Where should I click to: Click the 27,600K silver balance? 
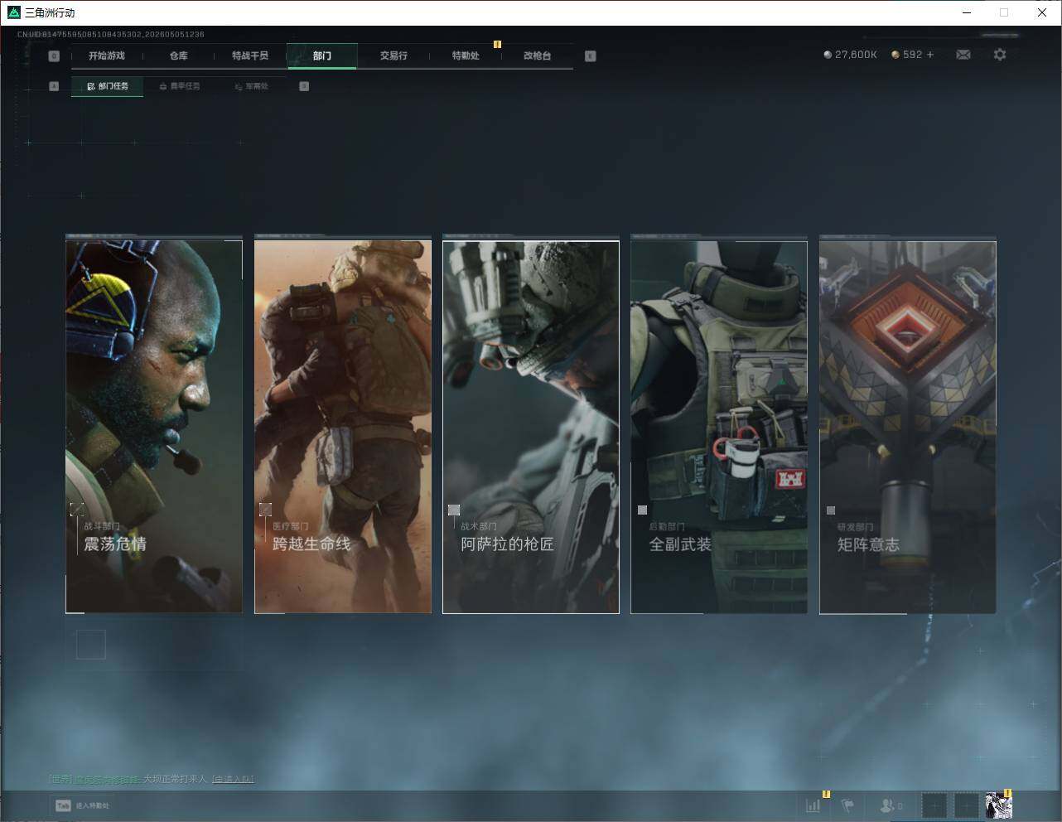(856, 55)
